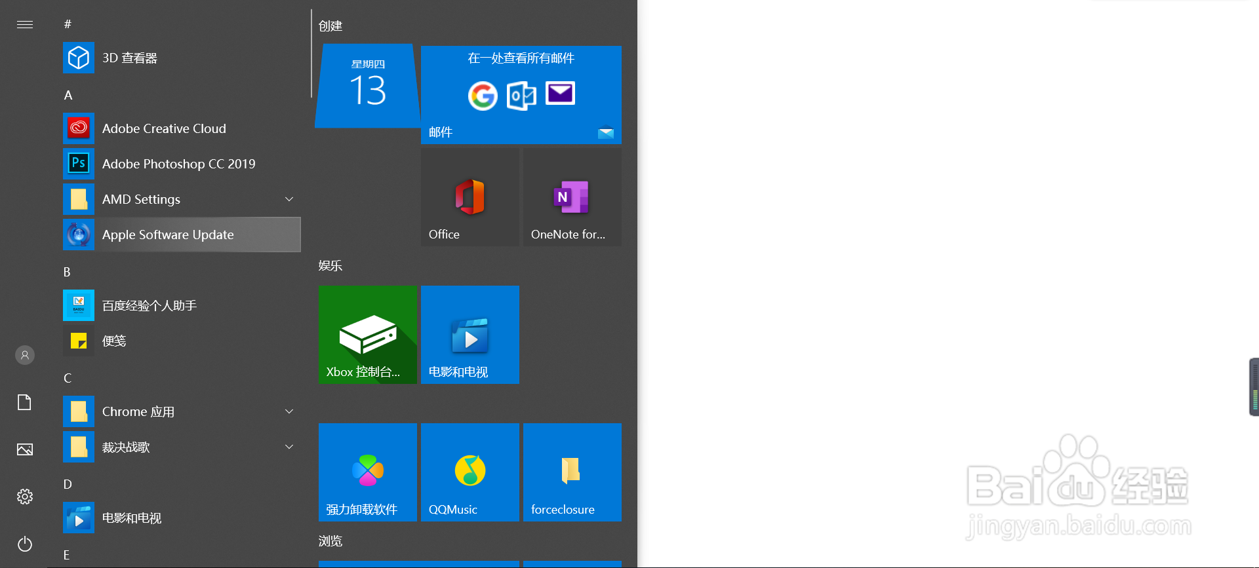Open the Settings gear in the sidebar

pos(25,497)
